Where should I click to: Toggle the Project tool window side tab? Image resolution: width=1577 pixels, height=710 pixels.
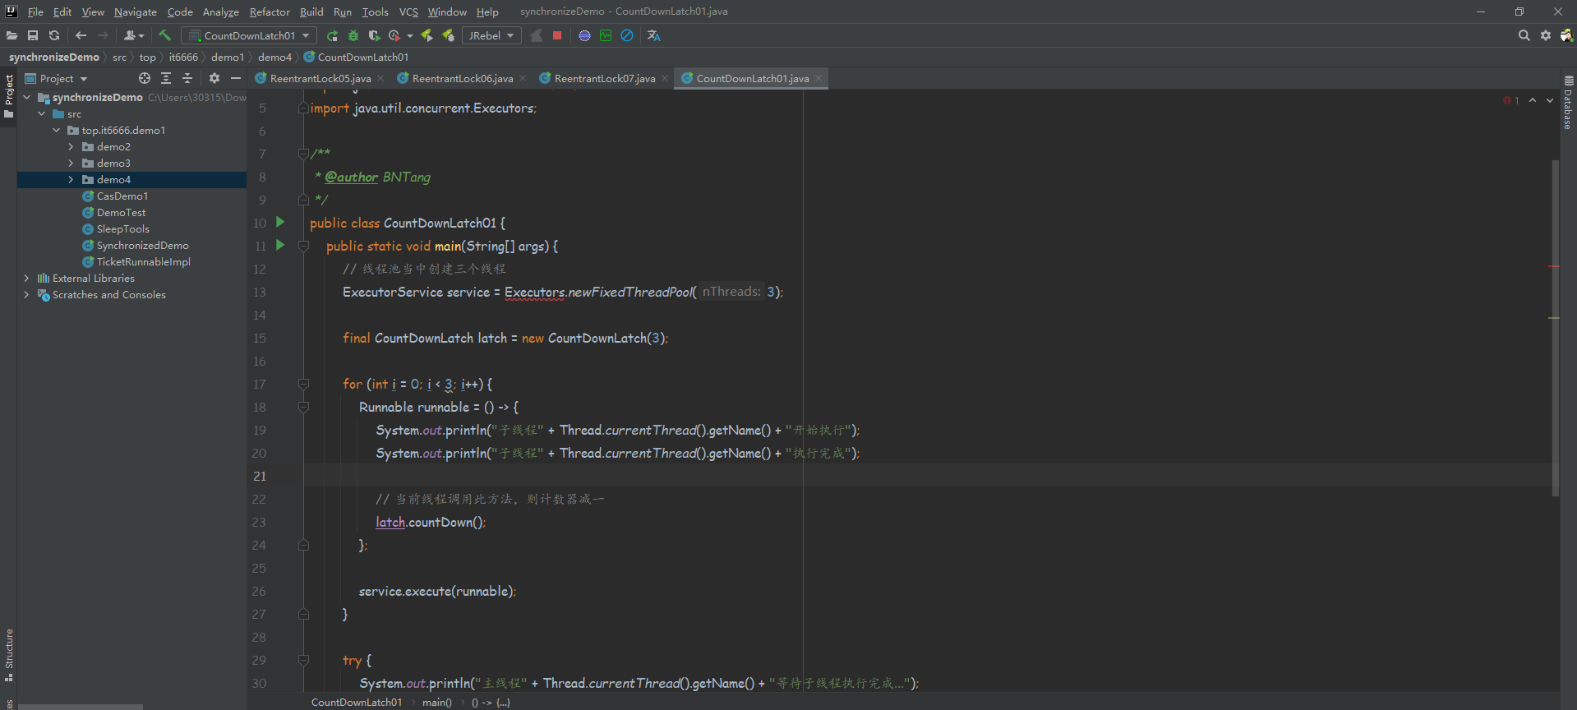click(x=8, y=95)
